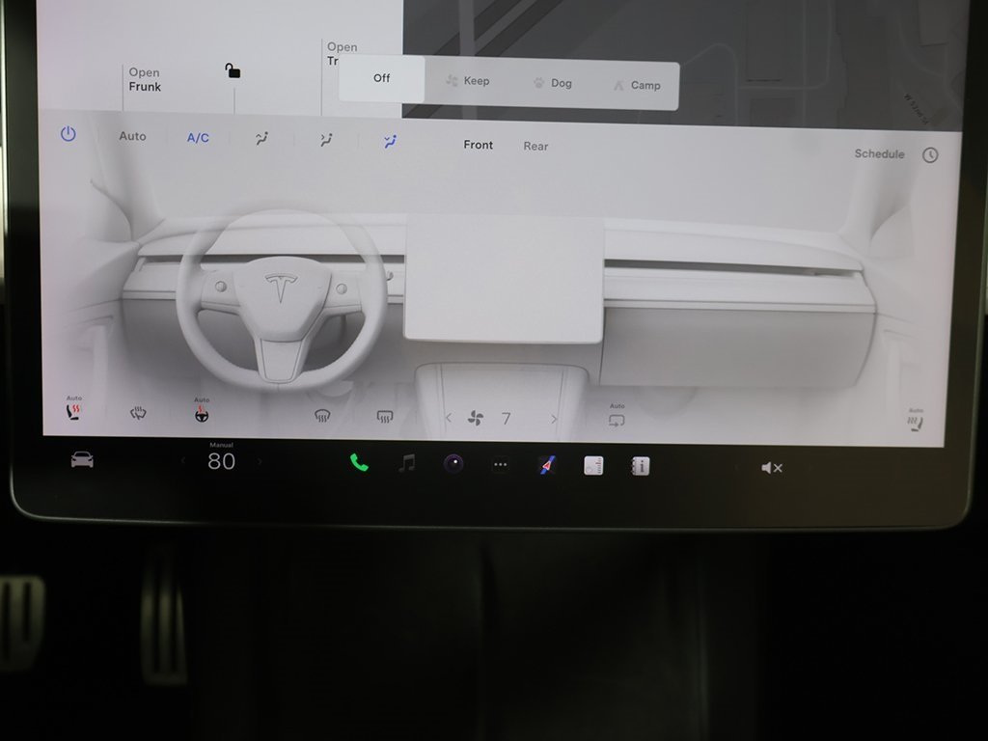Decrease fan speed with left arrow

pos(448,419)
